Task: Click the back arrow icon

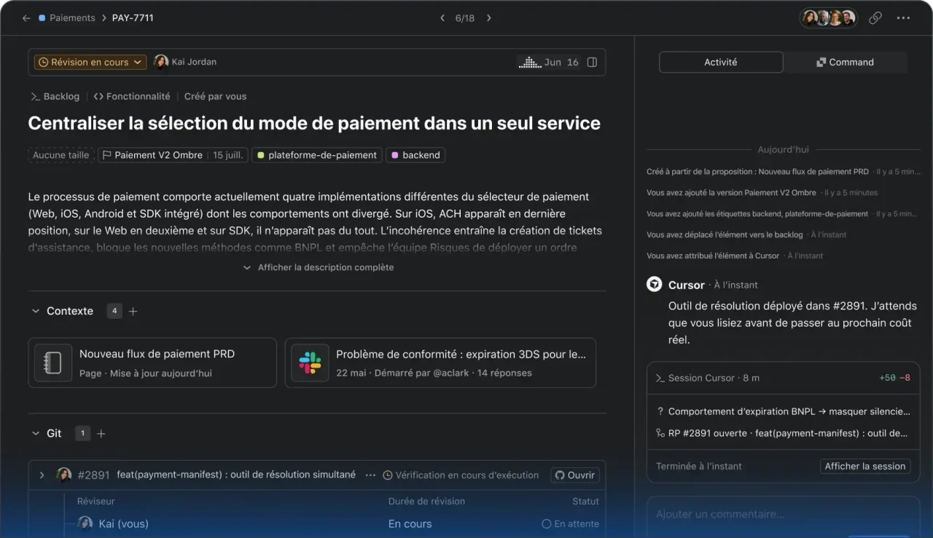Action: coord(26,18)
